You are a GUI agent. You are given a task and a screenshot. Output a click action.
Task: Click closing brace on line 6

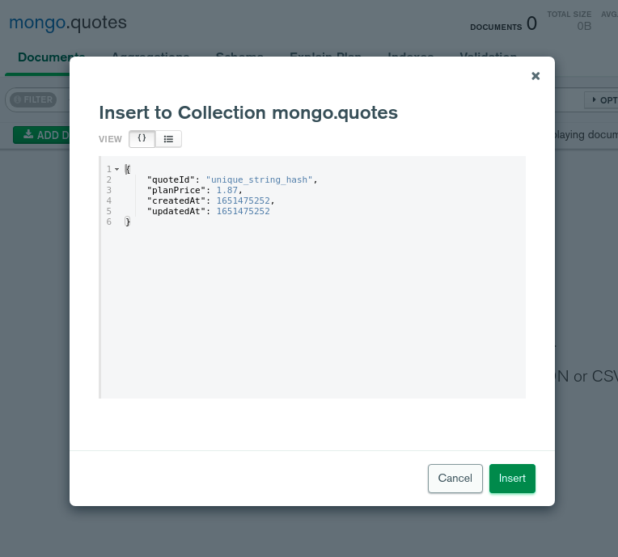(x=127, y=222)
